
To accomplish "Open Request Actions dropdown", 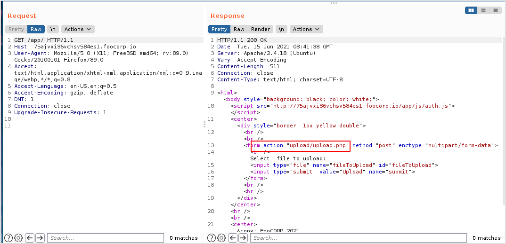I will pyautogui.click(x=78, y=29).
